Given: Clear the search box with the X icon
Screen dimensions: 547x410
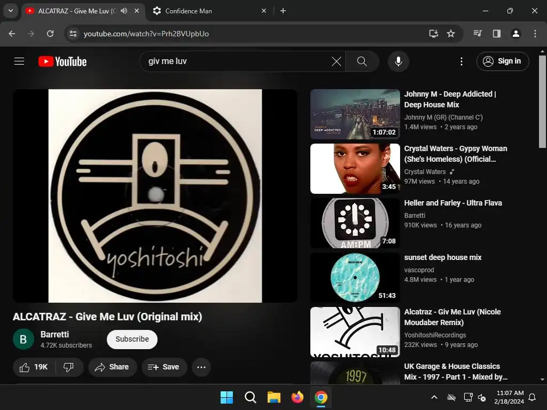Looking at the screenshot, I should click(337, 61).
